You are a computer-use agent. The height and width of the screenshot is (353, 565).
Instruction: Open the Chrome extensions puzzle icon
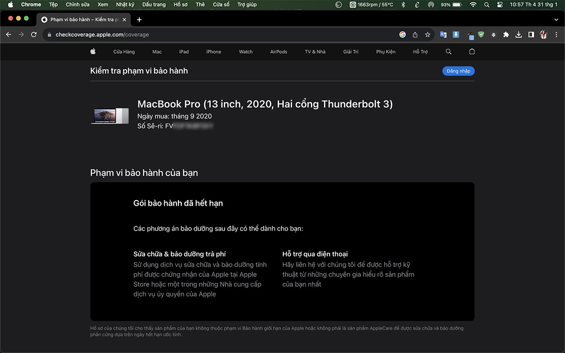tap(506, 34)
